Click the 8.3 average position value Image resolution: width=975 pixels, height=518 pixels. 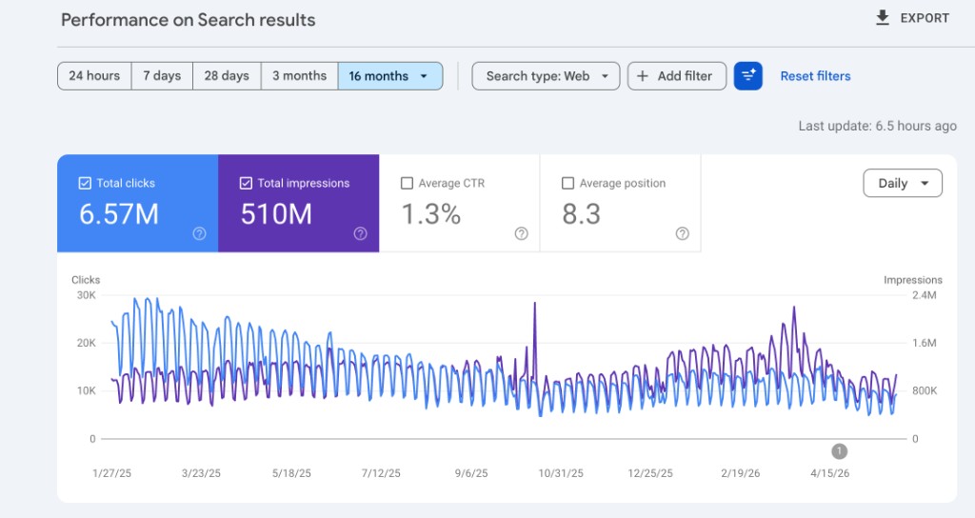[x=582, y=214]
